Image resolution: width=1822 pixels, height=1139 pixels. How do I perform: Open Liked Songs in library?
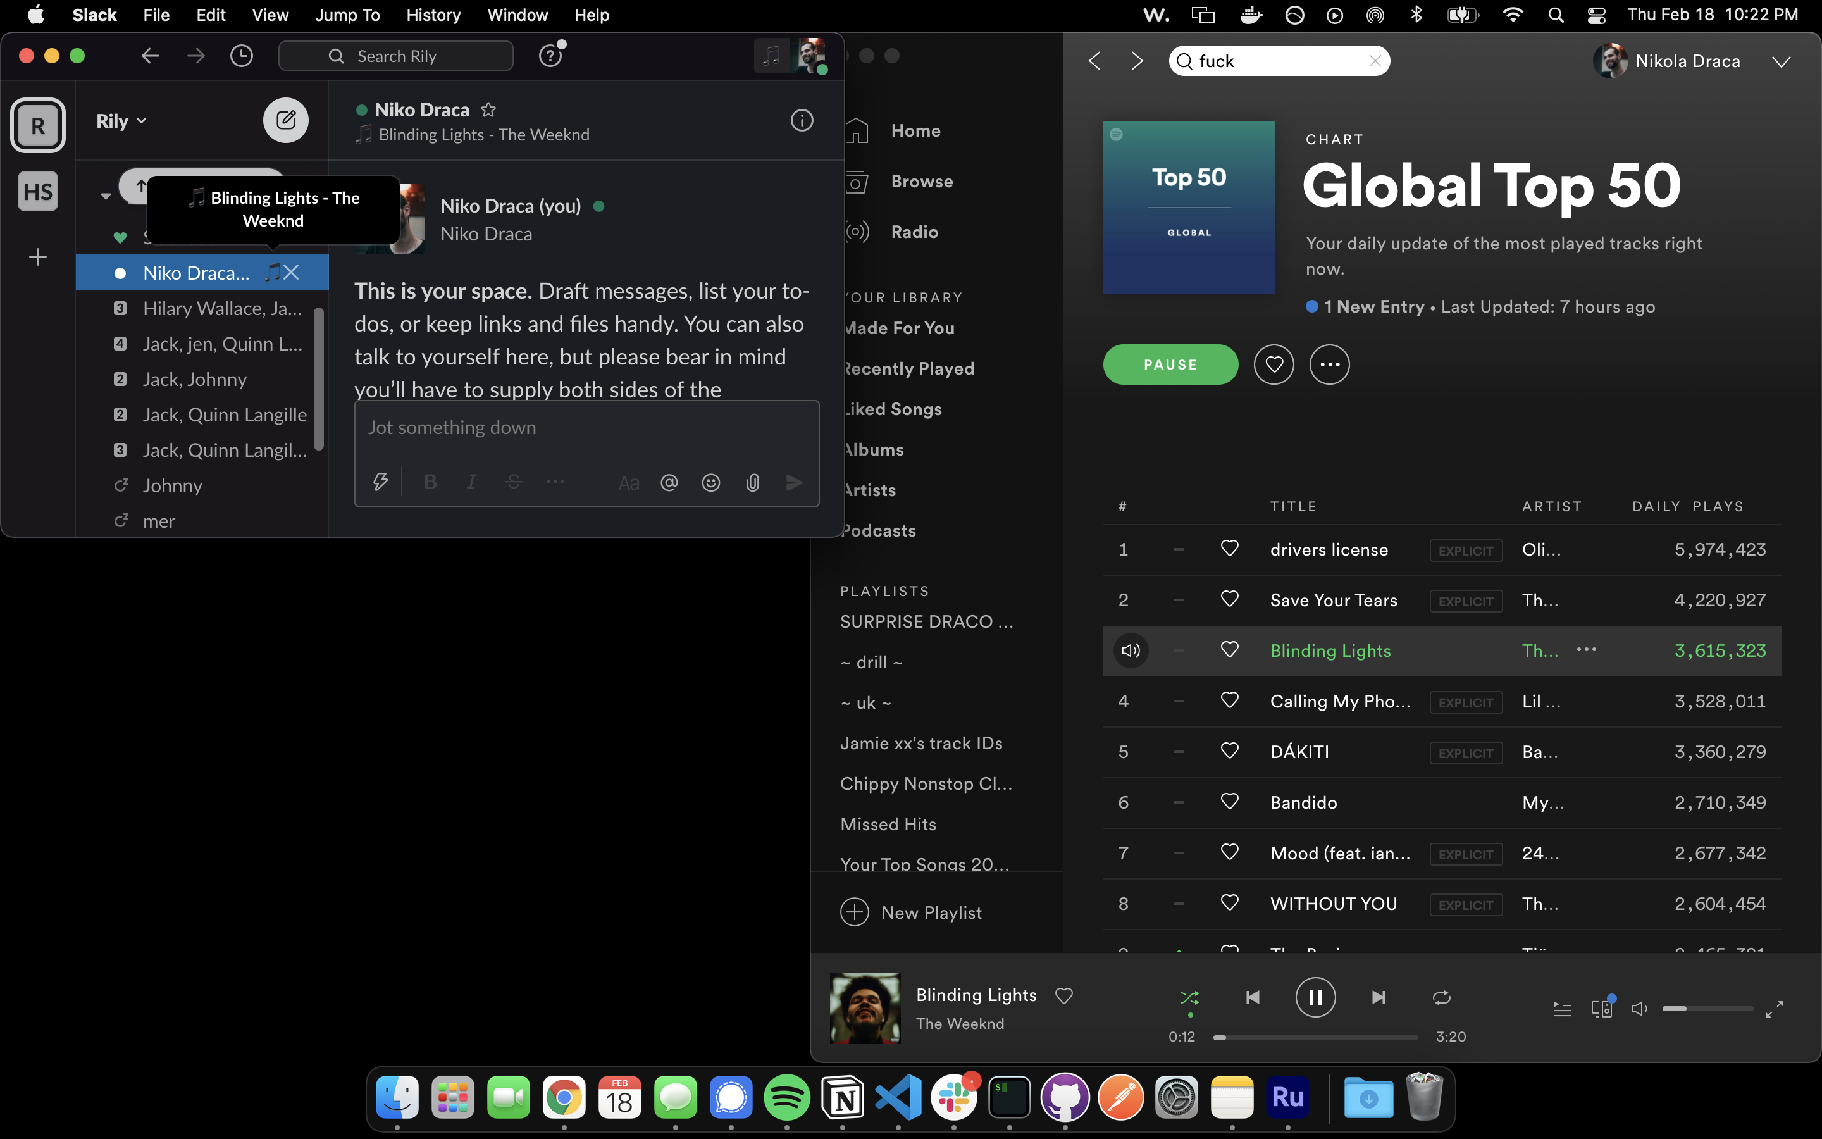(893, 409)
